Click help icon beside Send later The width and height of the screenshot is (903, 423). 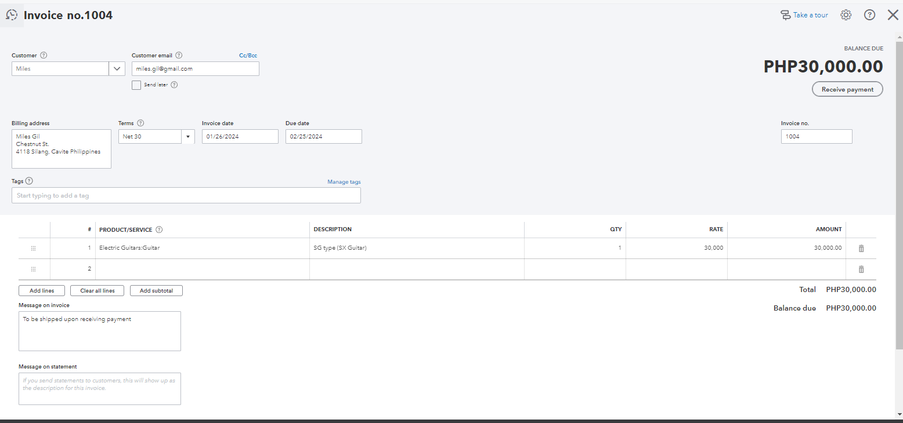[174, 85]
